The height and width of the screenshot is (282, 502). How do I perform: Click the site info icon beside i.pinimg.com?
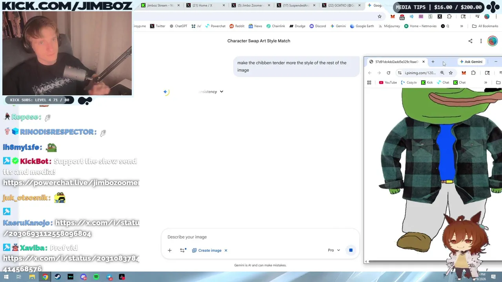[x=400, y=73]
